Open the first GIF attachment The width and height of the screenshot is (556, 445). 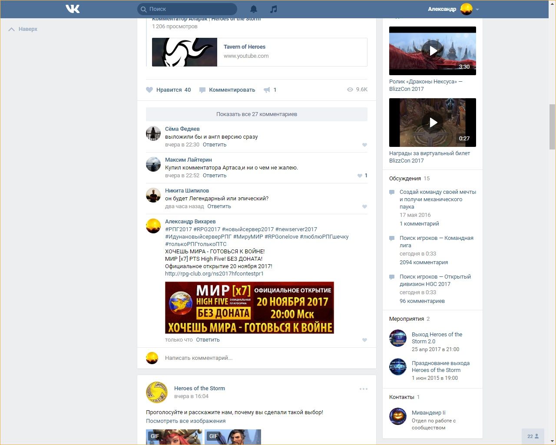click(x=174, y=437)
